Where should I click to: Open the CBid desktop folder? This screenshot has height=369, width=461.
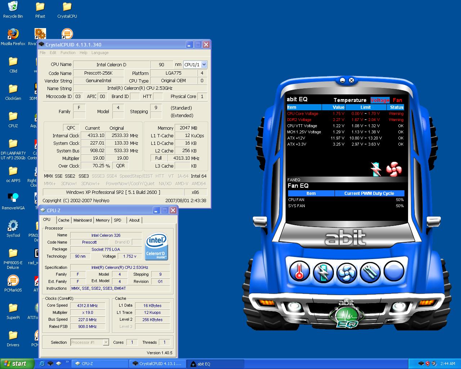13,65
